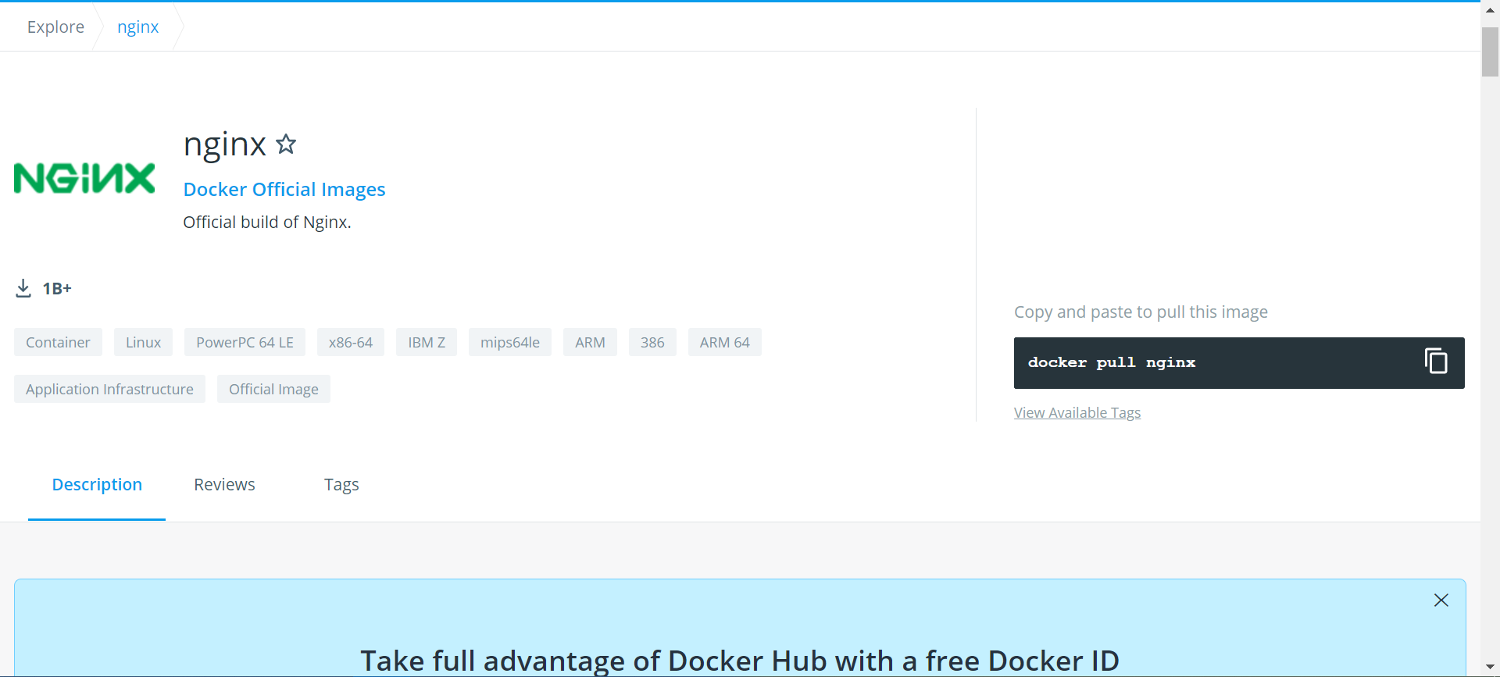Select the Container tag chip
This screenshot has height=677, width=1500.
[x=58, y=342]
